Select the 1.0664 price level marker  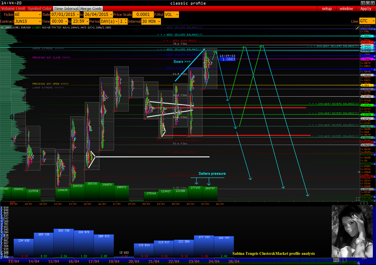(x=366, y=138)
